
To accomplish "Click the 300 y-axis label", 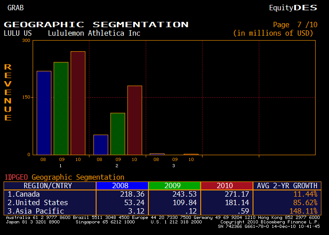I will point(26,41).
